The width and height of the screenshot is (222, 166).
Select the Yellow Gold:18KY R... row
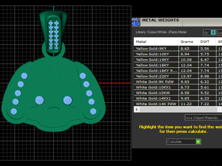pyautogui.click(x=178, y=71)
